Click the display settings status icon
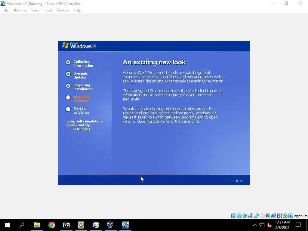 268,216
